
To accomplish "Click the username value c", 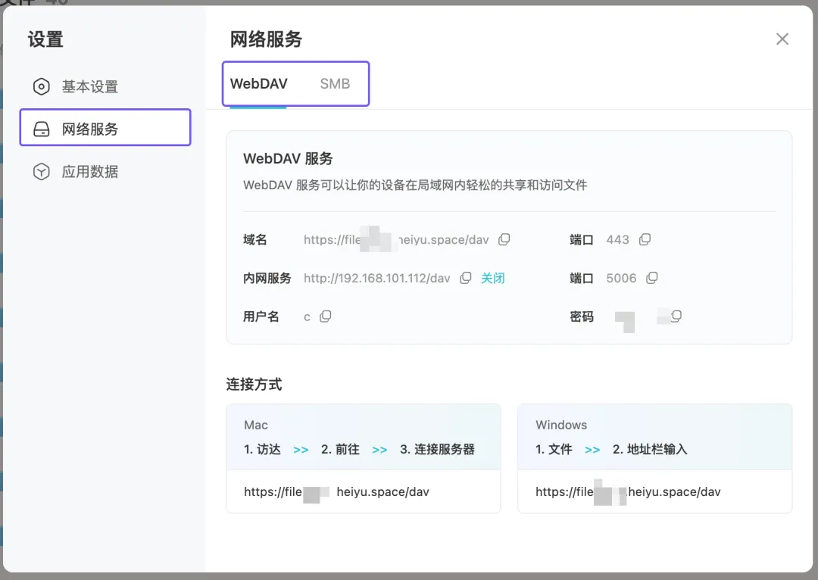I will [307, 317].
